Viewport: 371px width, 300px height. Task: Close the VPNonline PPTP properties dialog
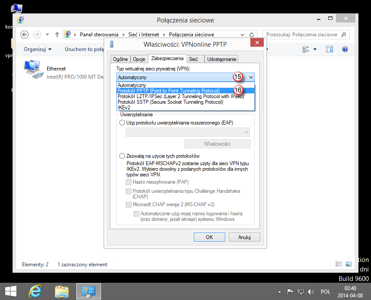tap(257, 43)
